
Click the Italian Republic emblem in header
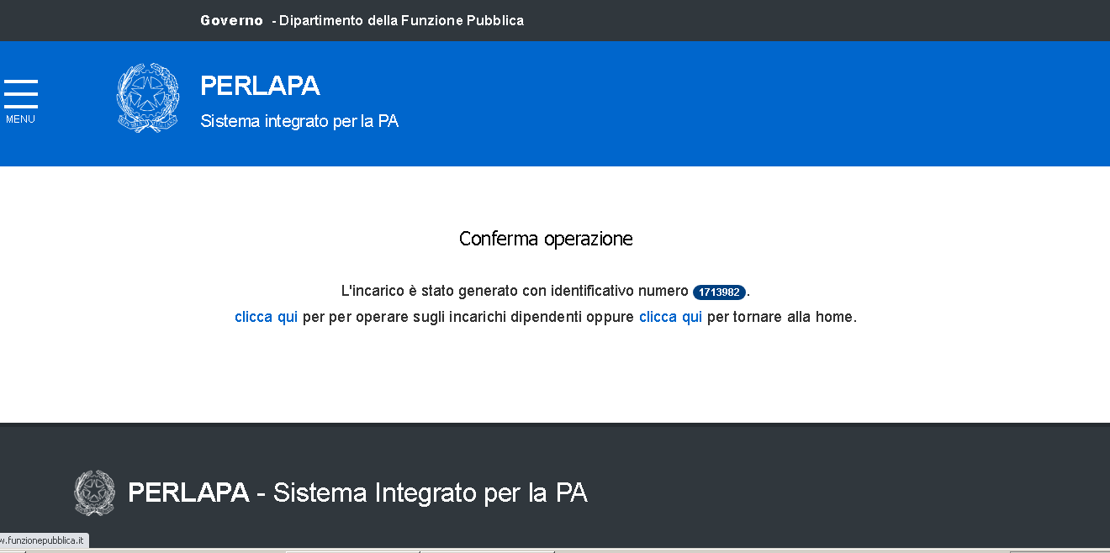pos(148,97)
